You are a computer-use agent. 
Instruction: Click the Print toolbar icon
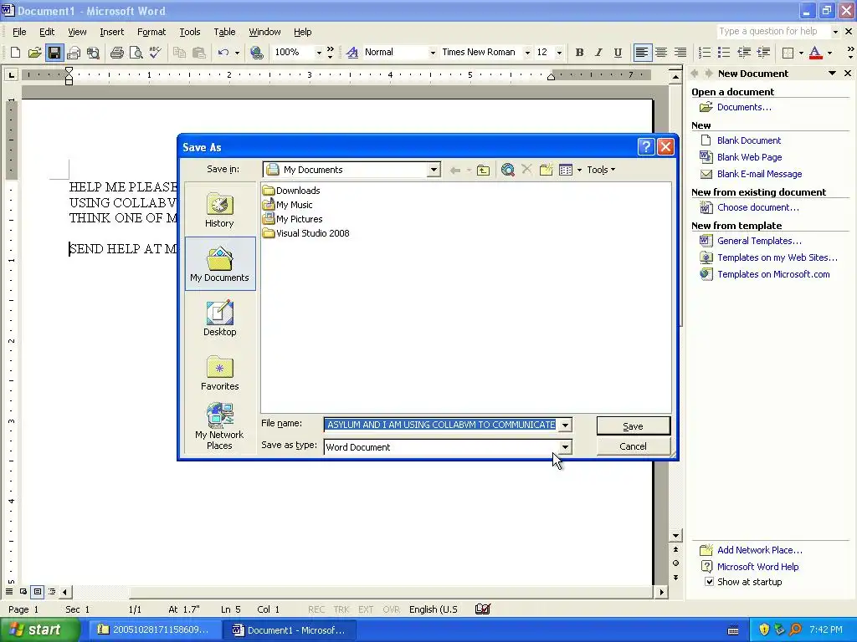116,53
